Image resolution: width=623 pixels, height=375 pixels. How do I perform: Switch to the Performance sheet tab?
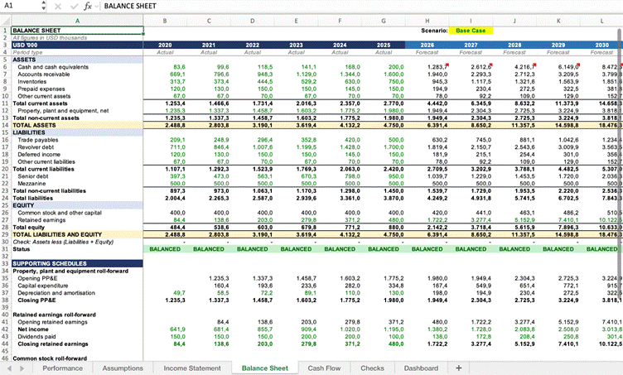[x=62, y=368]
